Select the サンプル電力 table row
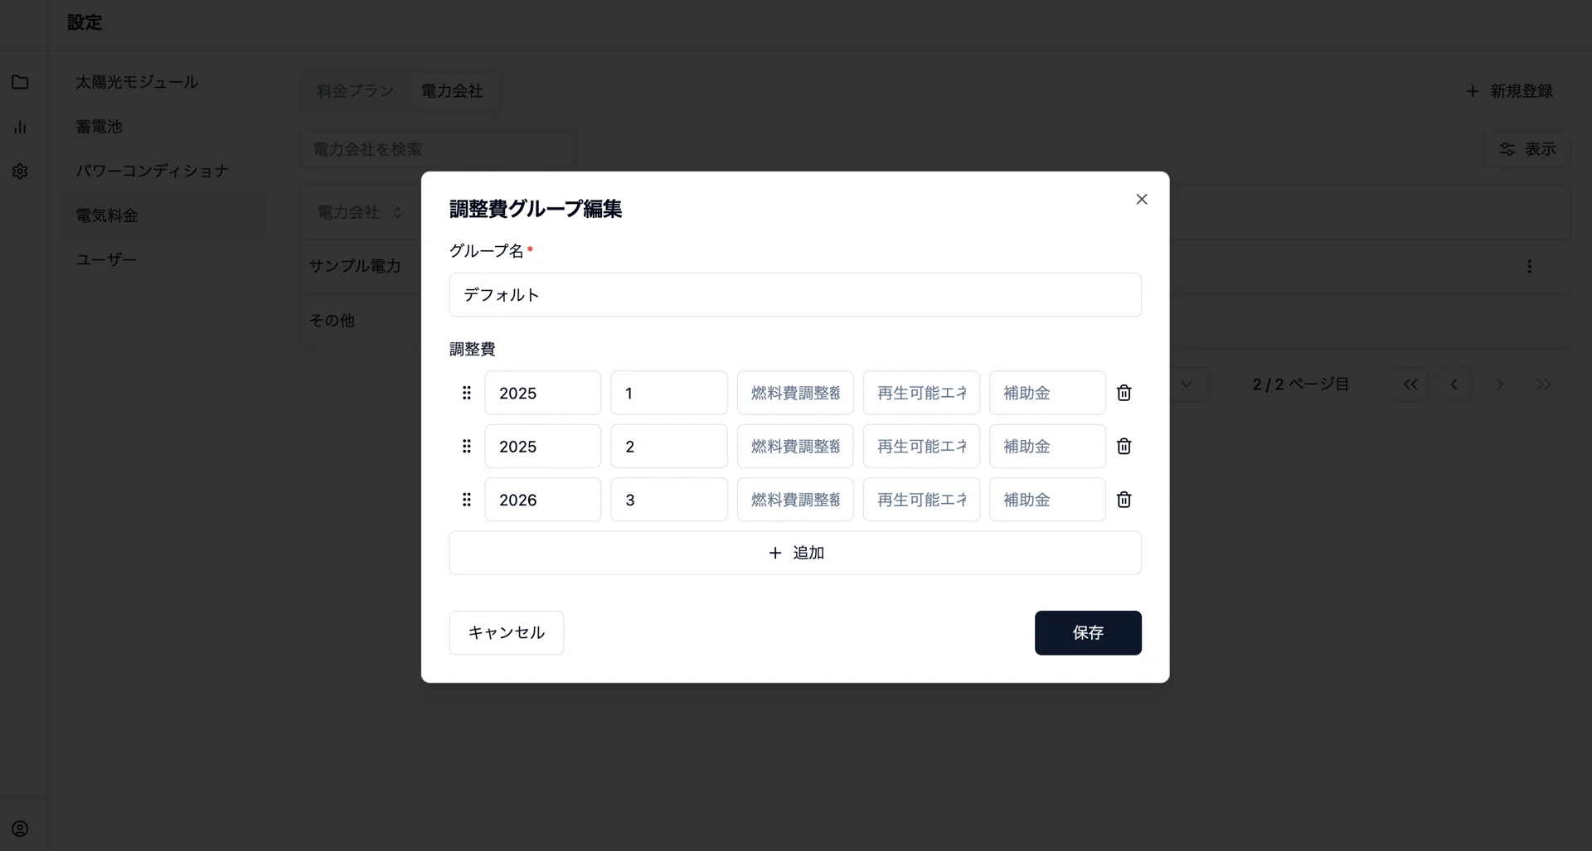This screenshot has height=851, width=1592. (x=934, y=267)
